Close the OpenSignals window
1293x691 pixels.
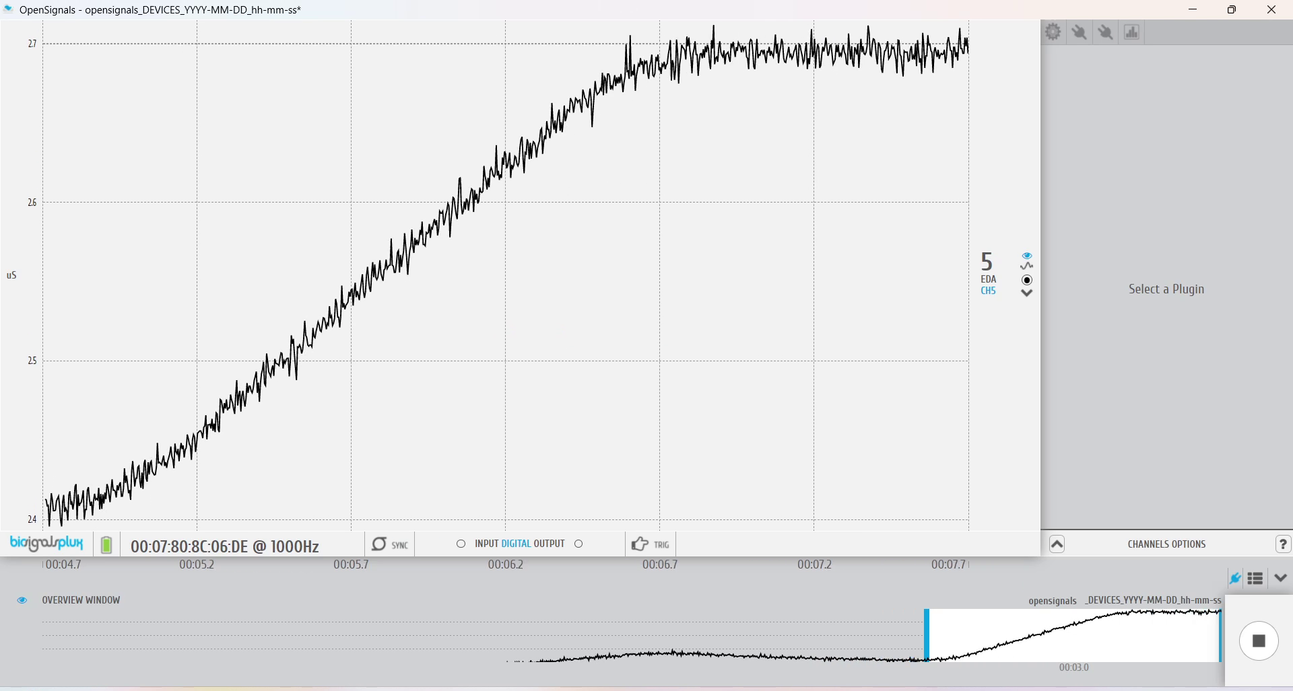(x=1271, y=9)
